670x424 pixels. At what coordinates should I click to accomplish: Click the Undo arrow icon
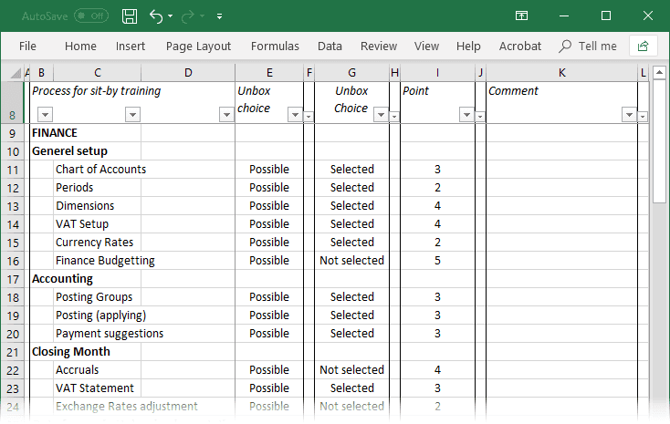(156, 16)
